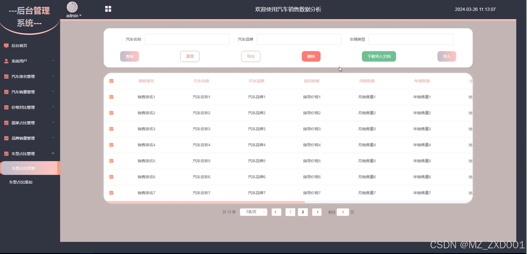Uncheck the row 销售排名3 checkbox
This screenshot has height=254, width=527.
(111, 129)
